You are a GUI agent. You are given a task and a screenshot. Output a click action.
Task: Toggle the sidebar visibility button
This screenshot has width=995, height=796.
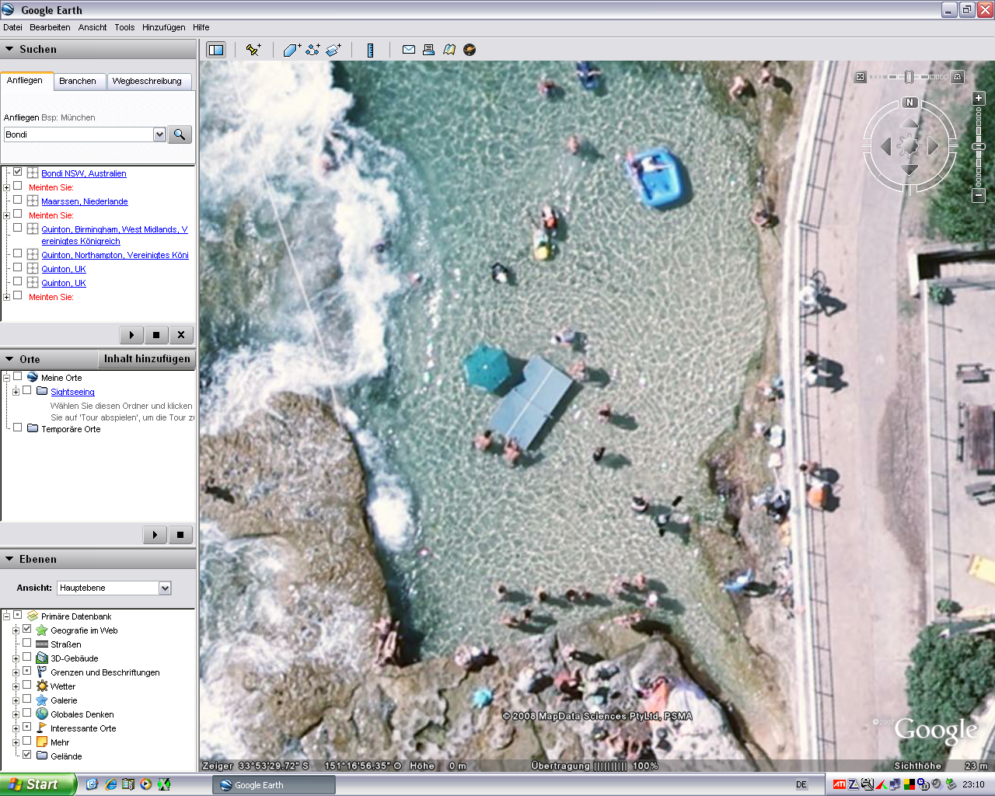[x=215, y=50]
